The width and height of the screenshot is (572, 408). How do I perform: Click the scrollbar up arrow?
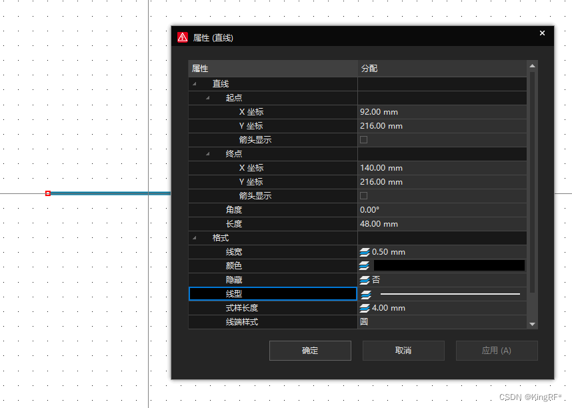532,66
